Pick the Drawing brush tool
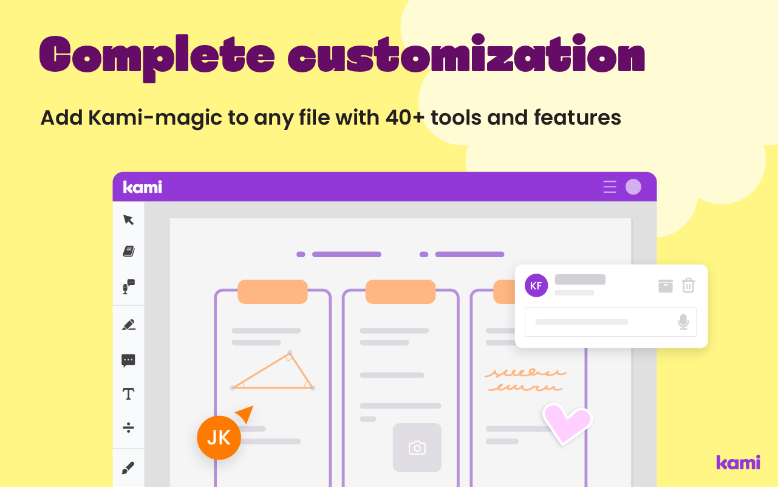 [128, 467]
